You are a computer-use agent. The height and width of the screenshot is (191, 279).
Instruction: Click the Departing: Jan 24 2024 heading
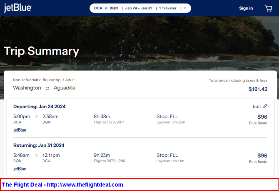tap(39, 107)
